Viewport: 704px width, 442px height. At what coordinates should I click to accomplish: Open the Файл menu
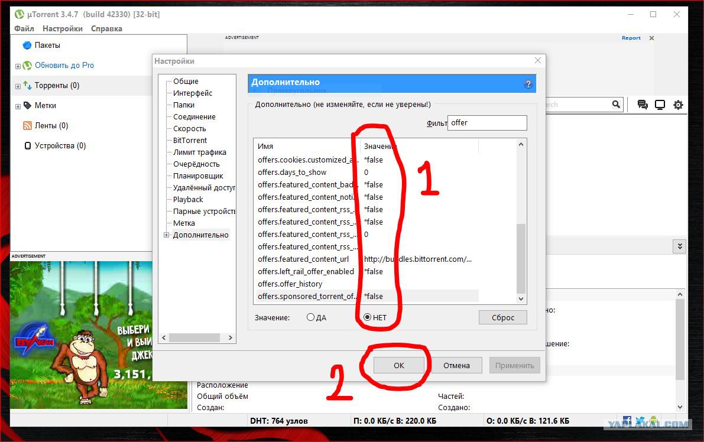24,29
